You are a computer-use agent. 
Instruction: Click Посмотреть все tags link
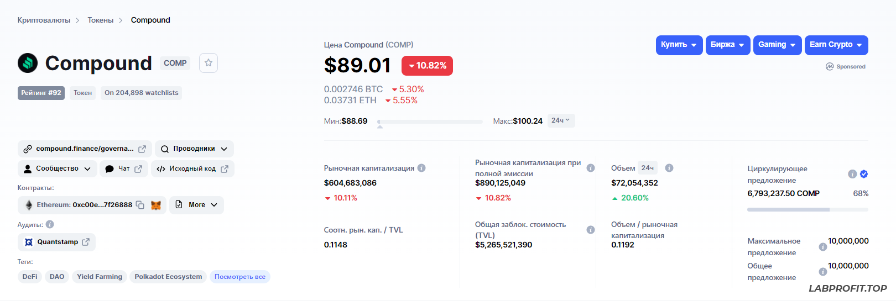(239, 277)
